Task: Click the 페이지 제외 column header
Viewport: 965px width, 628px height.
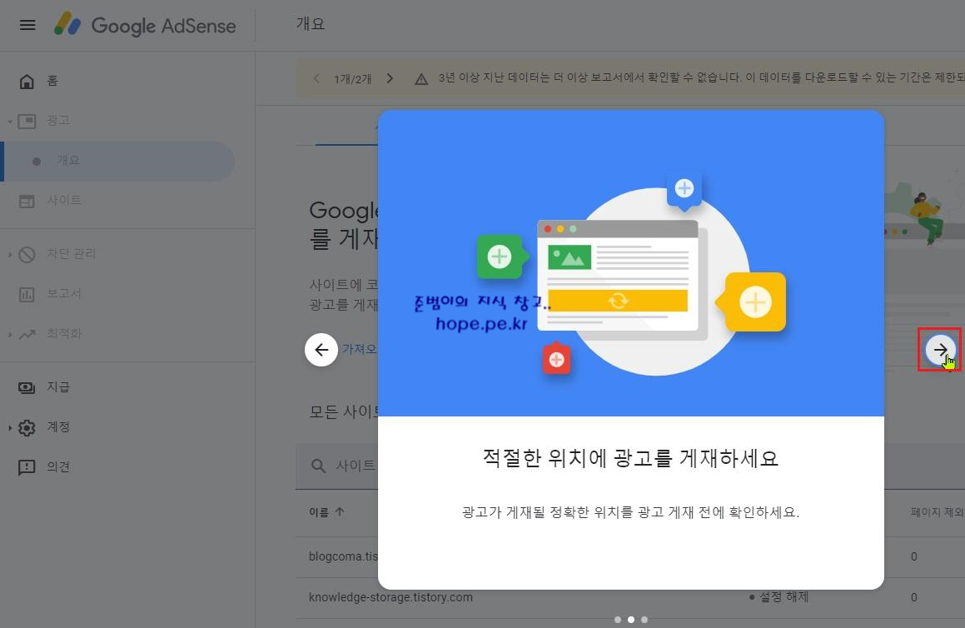Action: (937, 512)
